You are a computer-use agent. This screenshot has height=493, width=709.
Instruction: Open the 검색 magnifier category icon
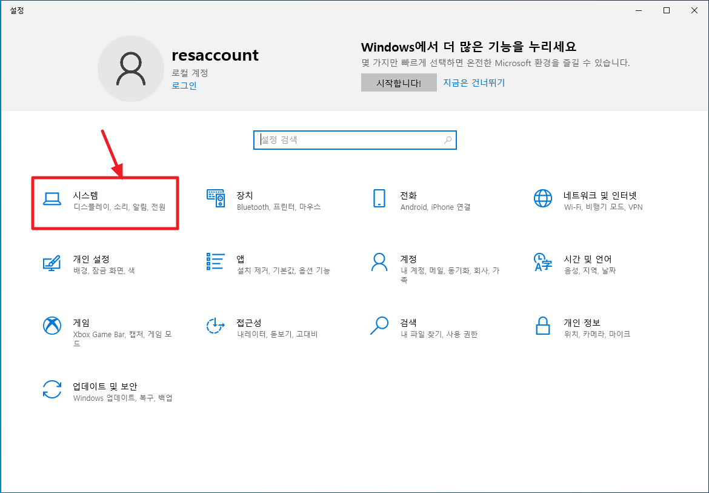(379, 326)
